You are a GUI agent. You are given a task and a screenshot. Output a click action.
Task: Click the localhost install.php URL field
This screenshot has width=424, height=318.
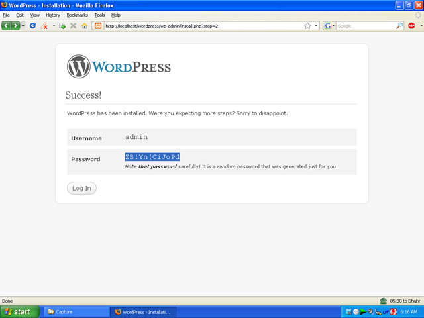pos(203,26)
